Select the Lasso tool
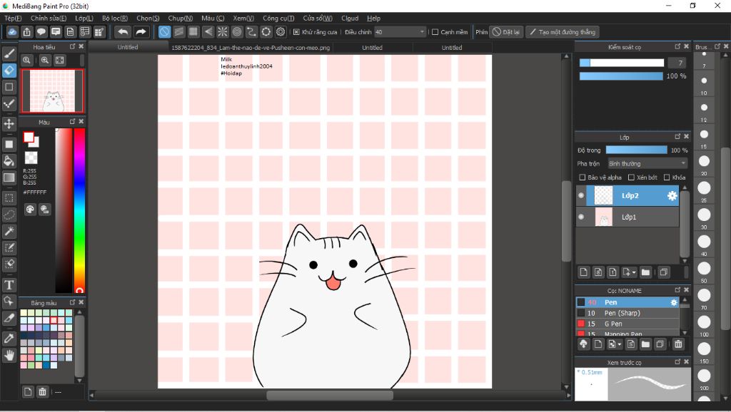The image size is (731, 412). pos(9,215)
